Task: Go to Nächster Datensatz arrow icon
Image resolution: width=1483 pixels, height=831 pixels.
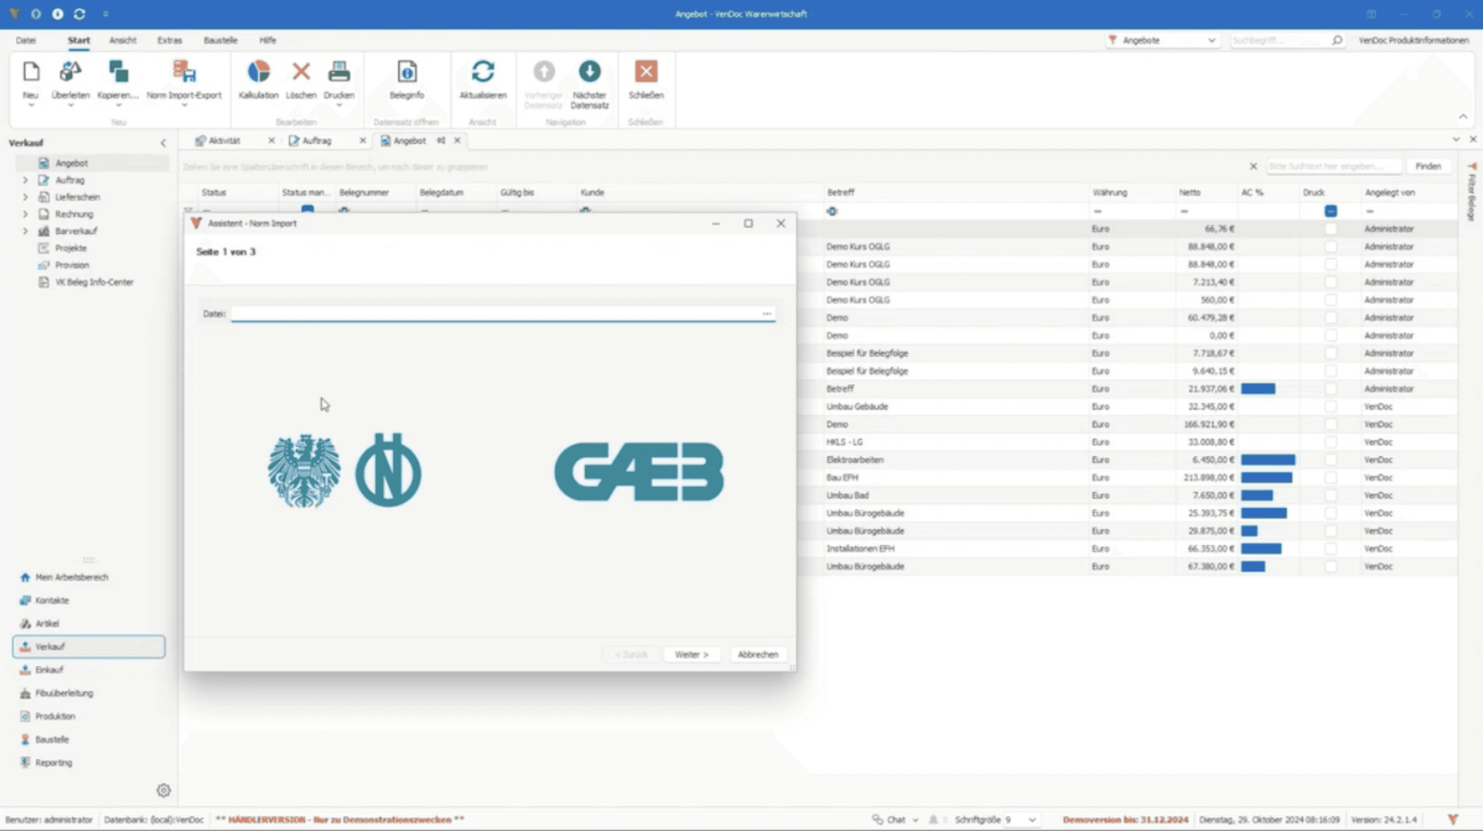Action: 589,73
